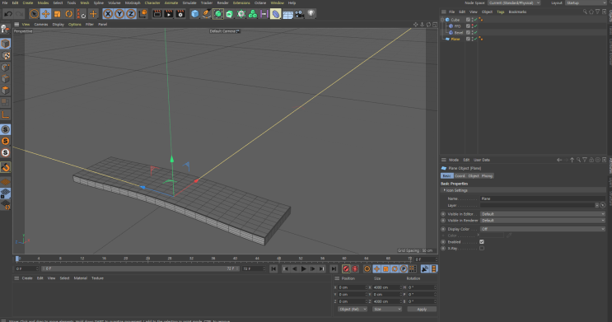Click the Position X input field

353,287
